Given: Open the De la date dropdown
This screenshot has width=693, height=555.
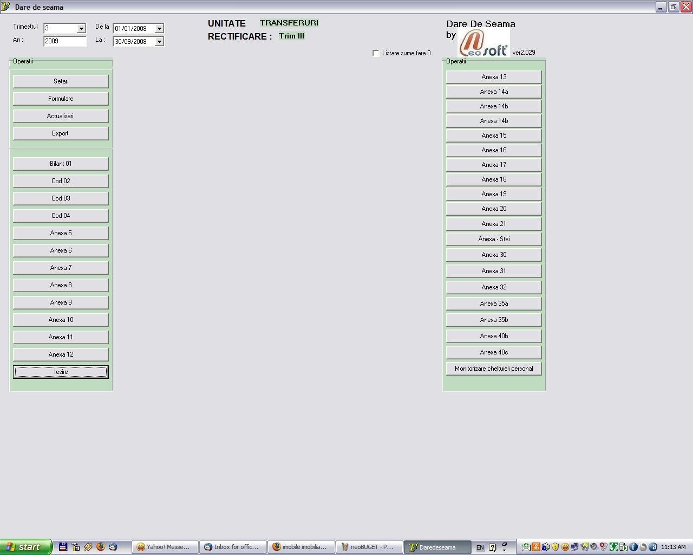Looking at the screenshot, I should coord(159,28).
